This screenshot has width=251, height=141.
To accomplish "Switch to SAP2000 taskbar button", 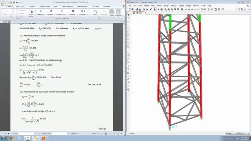I will 44,138.
